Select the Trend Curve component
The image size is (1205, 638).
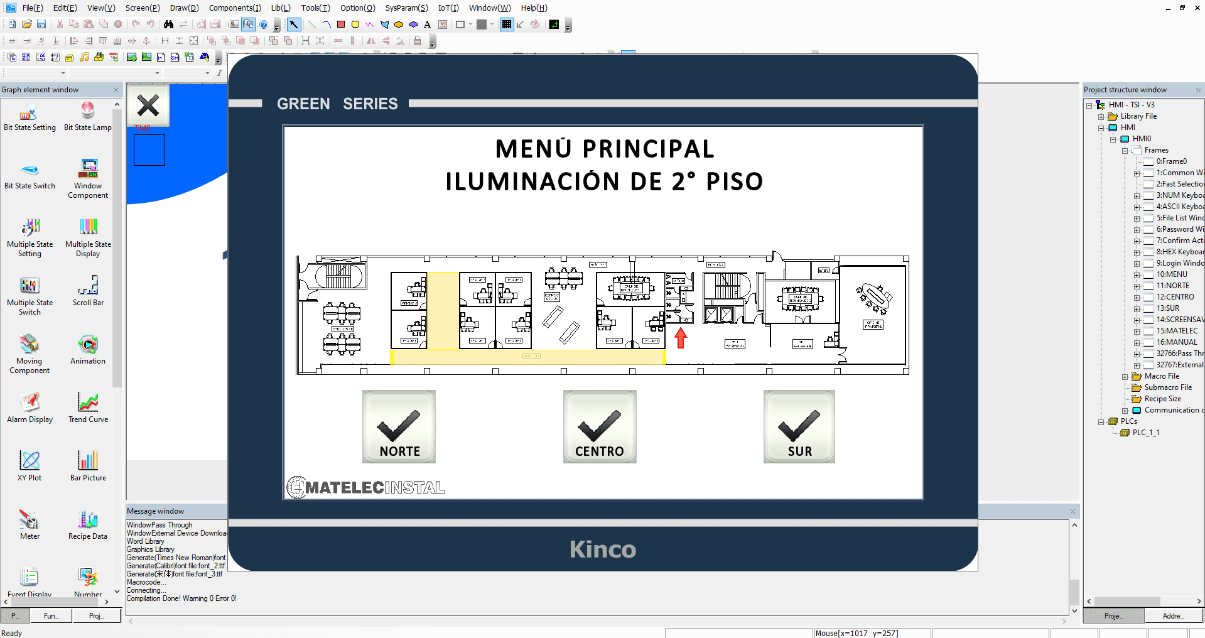coord(87,403)
